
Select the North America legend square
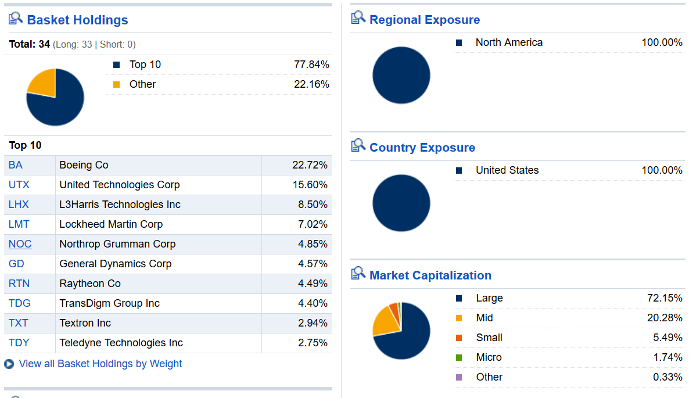[458, 42]
